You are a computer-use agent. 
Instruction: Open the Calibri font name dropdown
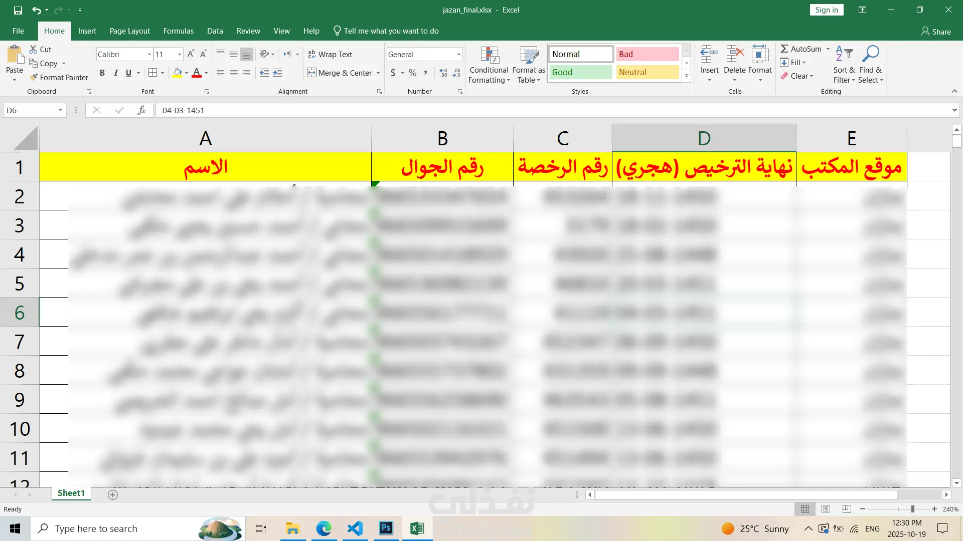coord(149,54)
